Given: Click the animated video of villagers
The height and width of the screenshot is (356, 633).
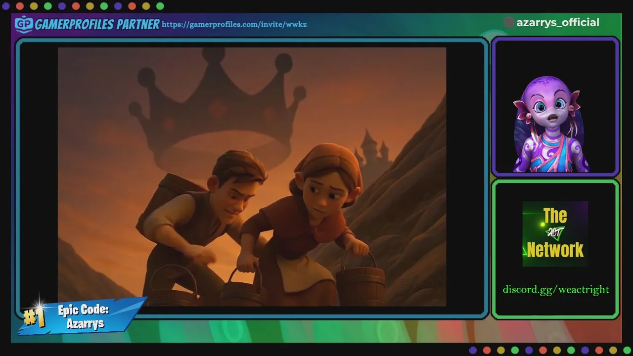Looking at the screenshot, I should click(252, 177).
